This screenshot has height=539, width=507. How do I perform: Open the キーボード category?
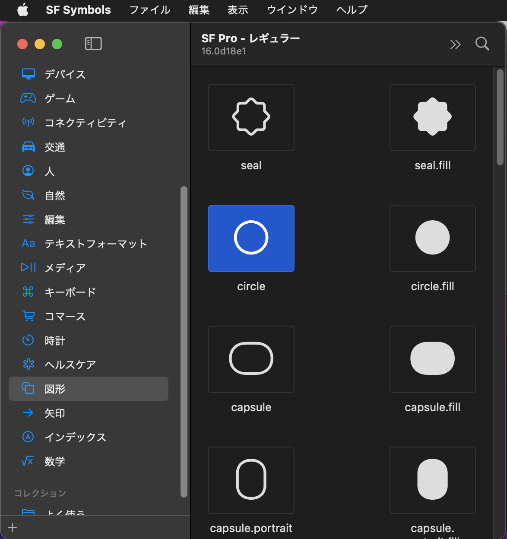click(89, 292)
